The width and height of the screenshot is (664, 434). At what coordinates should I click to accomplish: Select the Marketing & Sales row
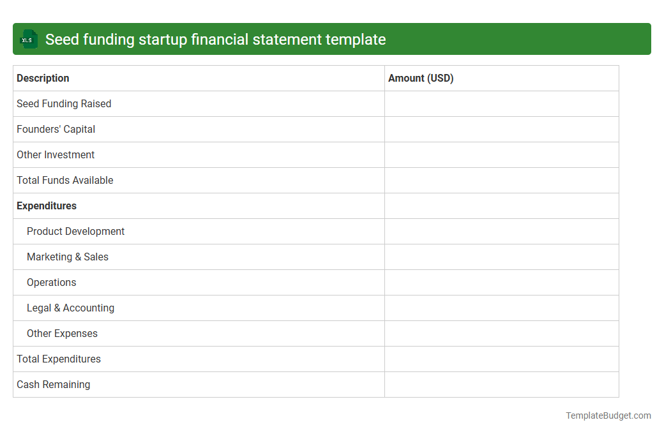(x=68, y=257)
